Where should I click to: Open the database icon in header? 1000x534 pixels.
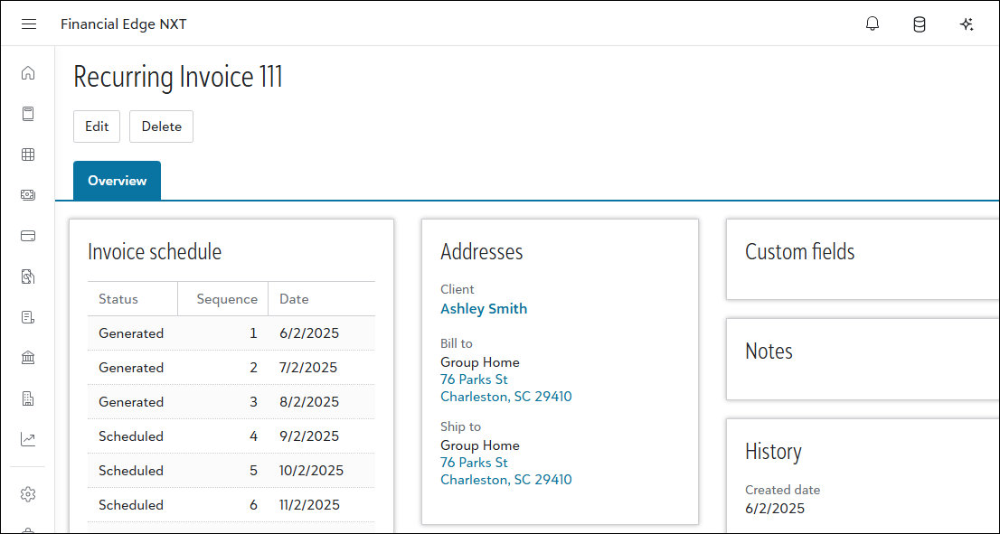coord(920,24)
